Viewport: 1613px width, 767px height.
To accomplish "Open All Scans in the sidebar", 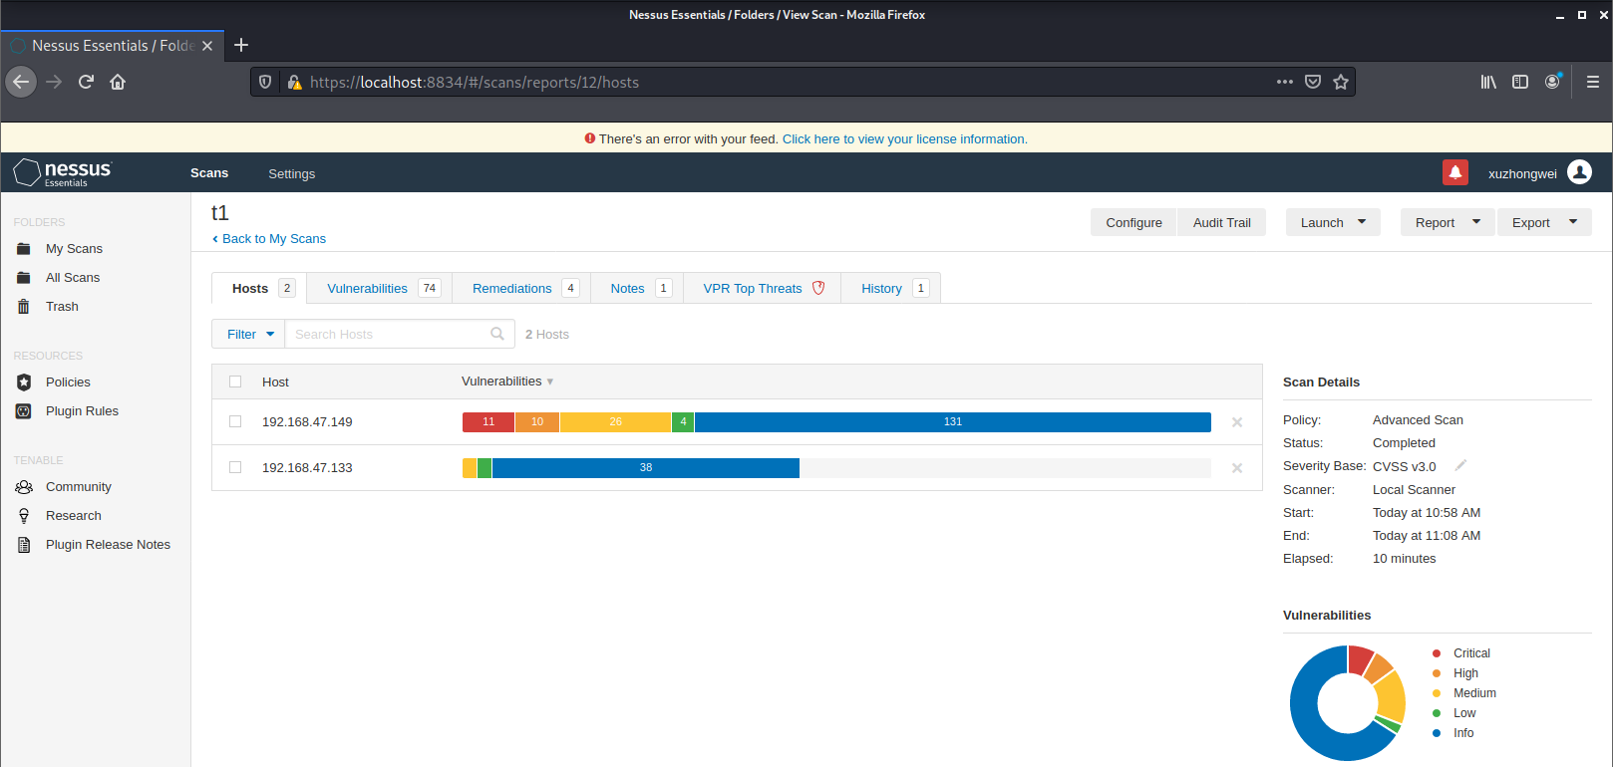I will click(x=73, y=278).
